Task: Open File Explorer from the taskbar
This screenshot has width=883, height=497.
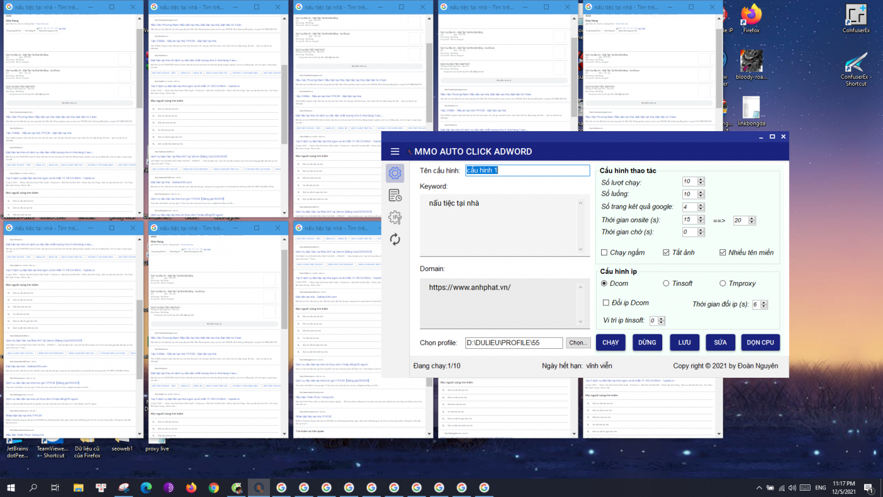Action: point(78,488)
